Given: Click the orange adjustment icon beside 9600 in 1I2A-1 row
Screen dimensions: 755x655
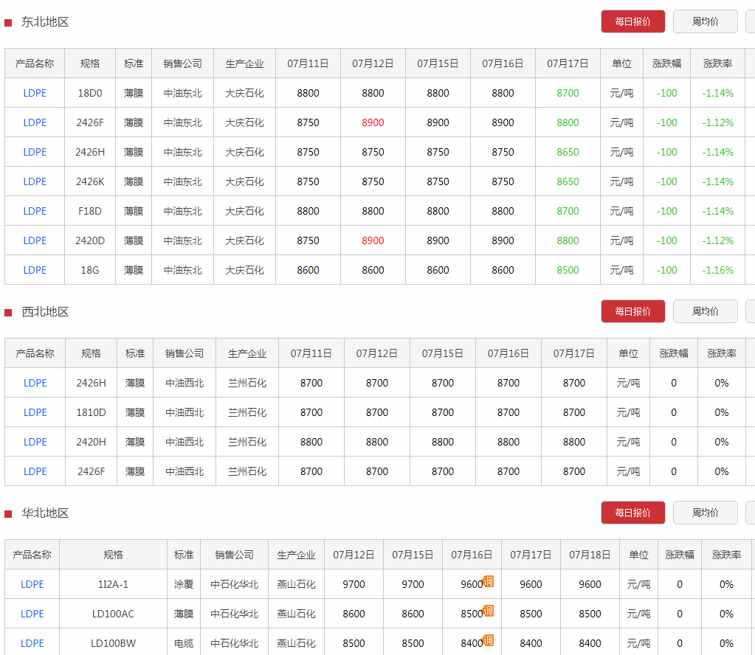Looking at the screenshot, I should point(489,581).
